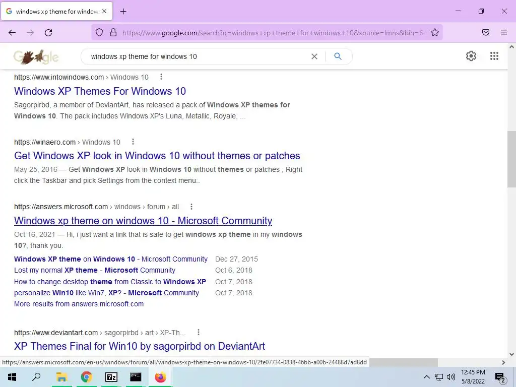The width and height of the screenshot is (516, 387).
Task: Open the three-dot menu for intowindows.com result
Action: pyautogui.click(x=161, y=77)
